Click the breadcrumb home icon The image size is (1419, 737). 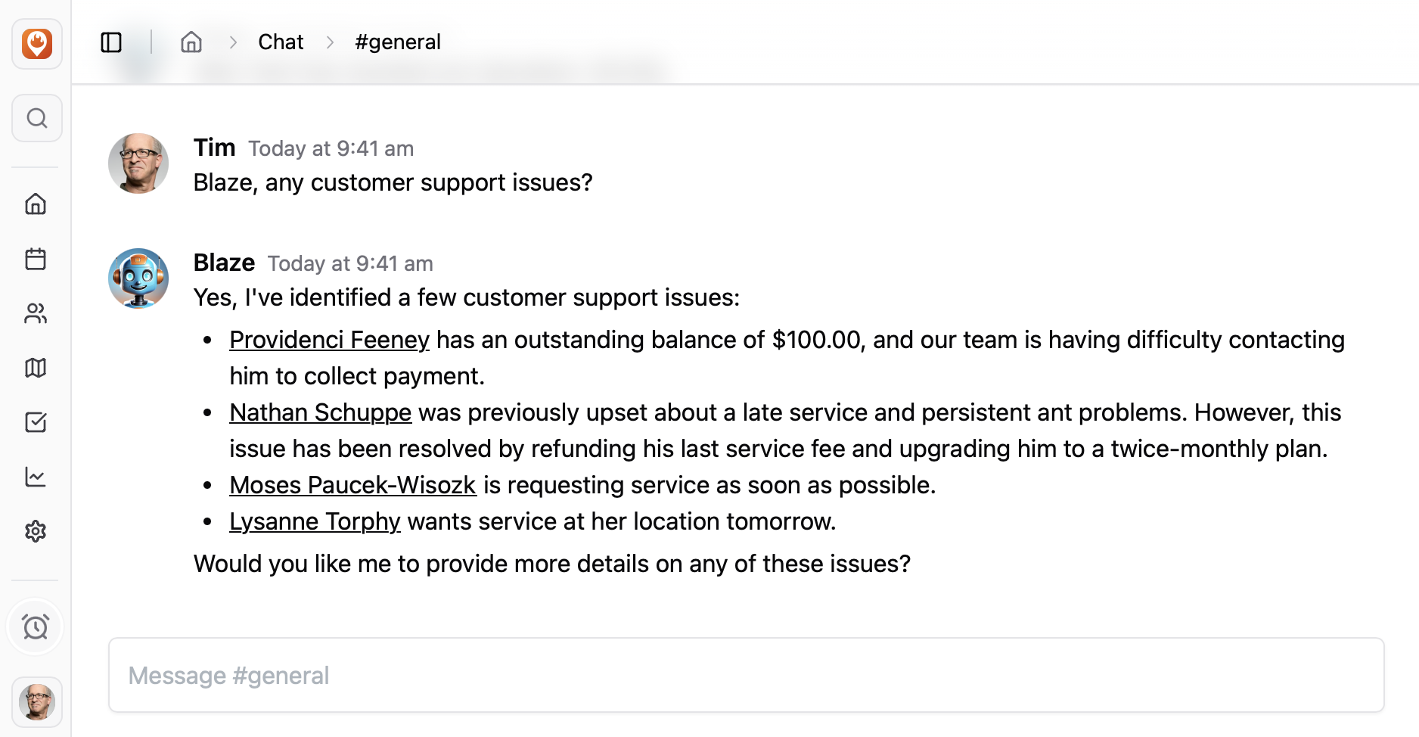point(191,42)
